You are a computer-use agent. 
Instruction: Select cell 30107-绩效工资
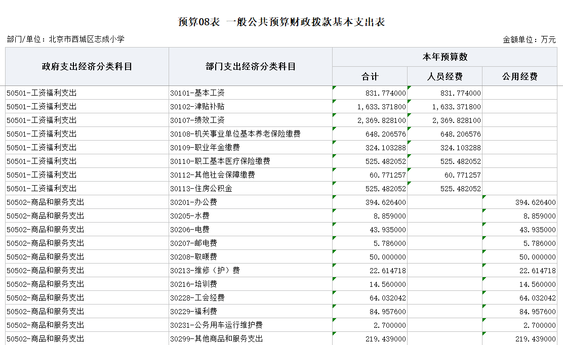pos(251,120)
